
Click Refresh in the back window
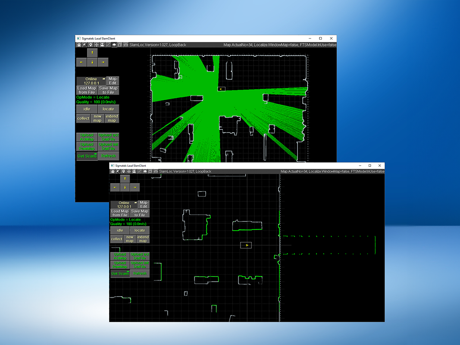click(x=108, y=156)
